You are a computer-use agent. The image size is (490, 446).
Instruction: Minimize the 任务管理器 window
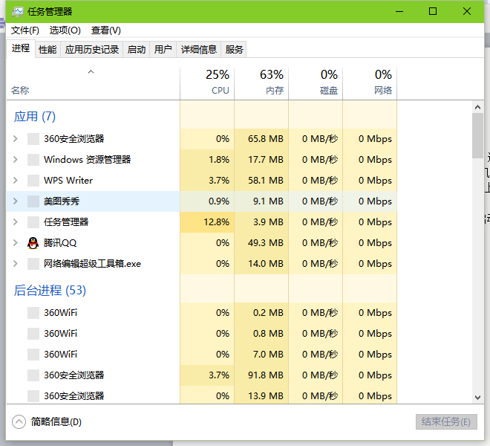point(399,12)
